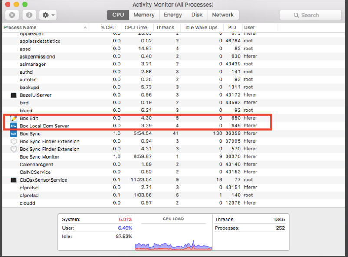Toggle the Process Name sort arrow

[85, 27]
